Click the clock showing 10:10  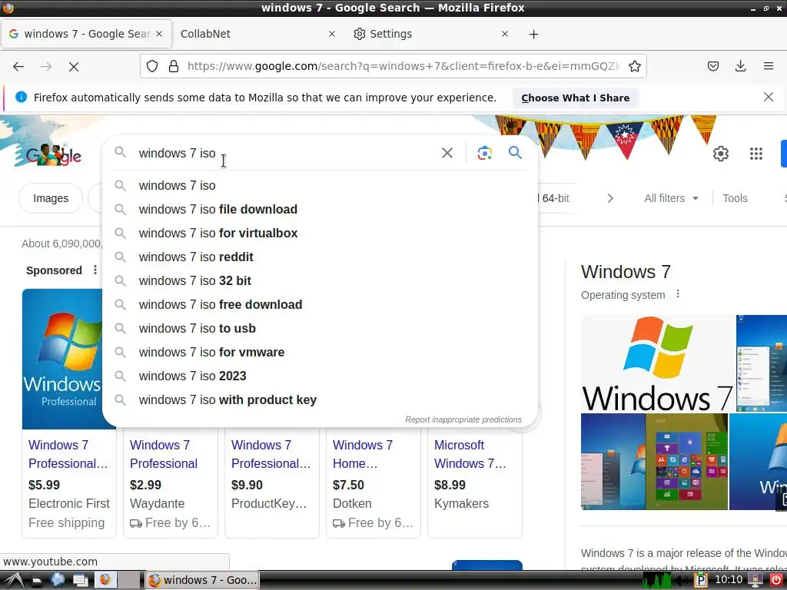pos(729,580)
